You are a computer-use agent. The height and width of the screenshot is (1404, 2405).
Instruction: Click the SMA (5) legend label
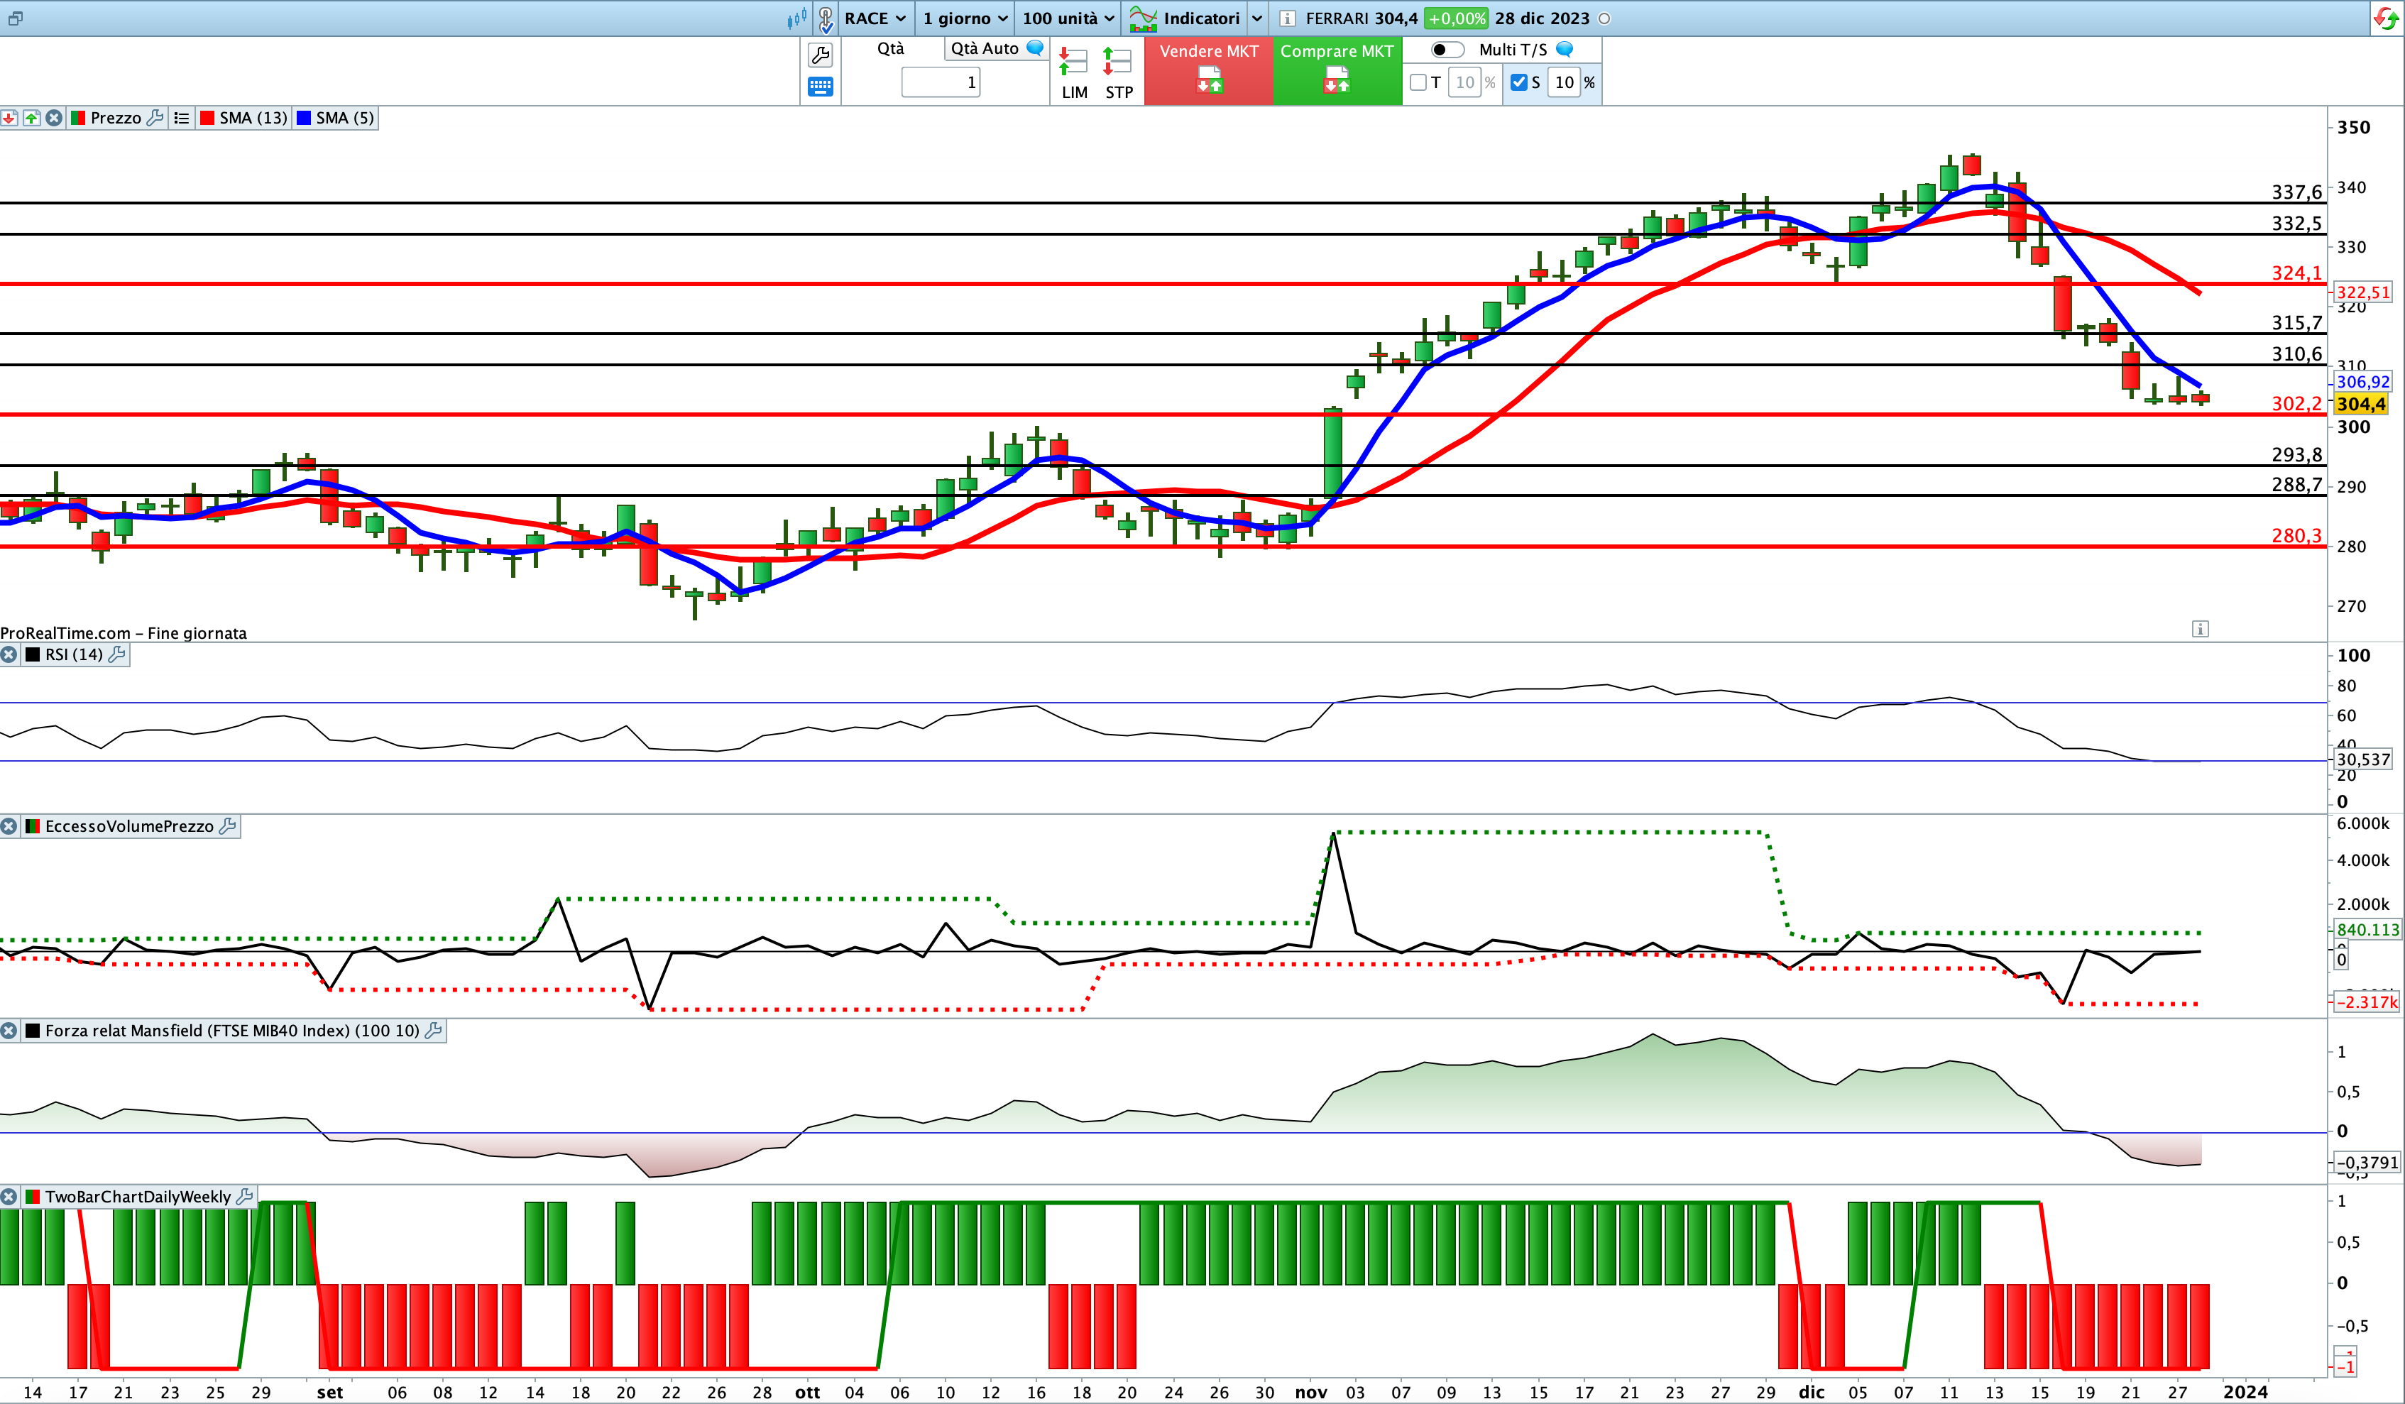point(344,117)
